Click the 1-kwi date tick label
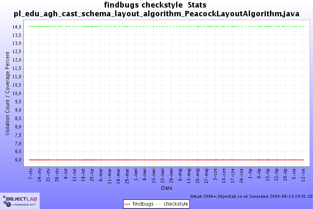 (x=136, y=174)
